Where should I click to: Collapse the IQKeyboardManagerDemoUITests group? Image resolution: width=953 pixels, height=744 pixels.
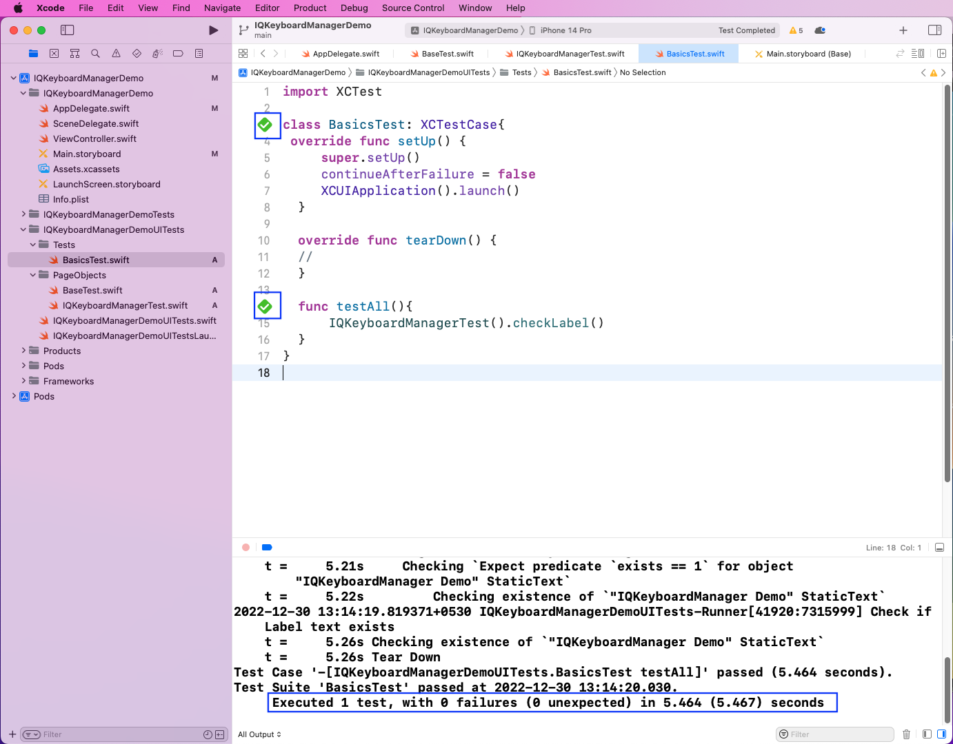coord(23,229)
